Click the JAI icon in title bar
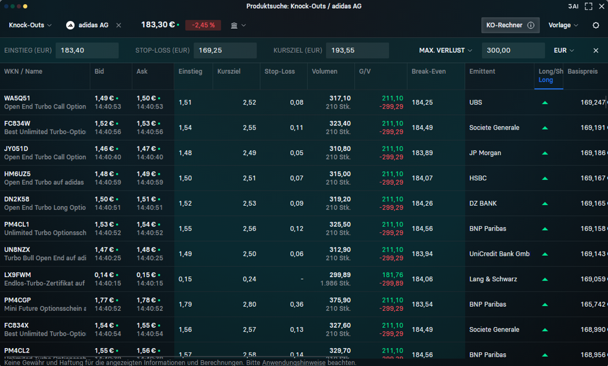 [573, 6]
